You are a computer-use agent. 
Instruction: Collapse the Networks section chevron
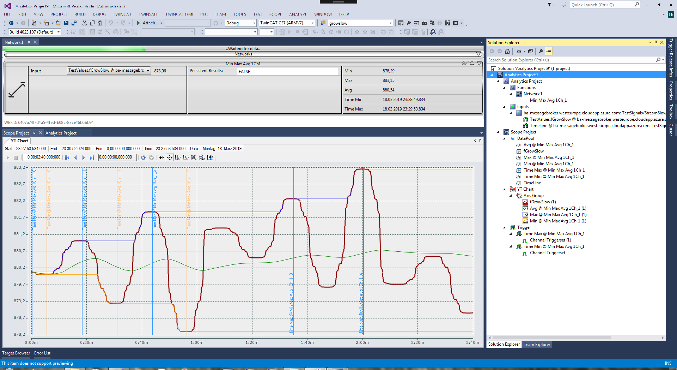pyautogui.click(x=478, y=54)
